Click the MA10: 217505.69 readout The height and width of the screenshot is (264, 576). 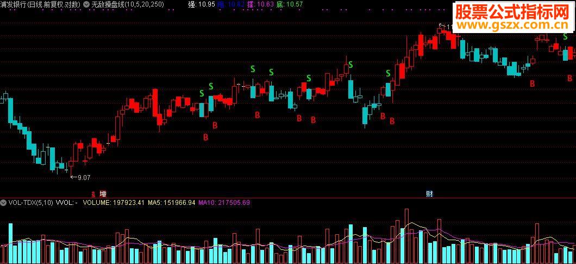click(224, 202)
